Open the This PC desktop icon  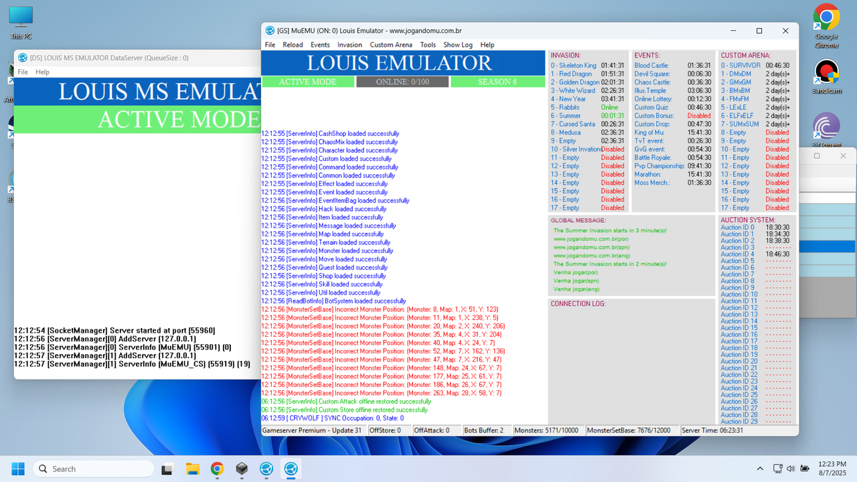click(x=21, y=22)
